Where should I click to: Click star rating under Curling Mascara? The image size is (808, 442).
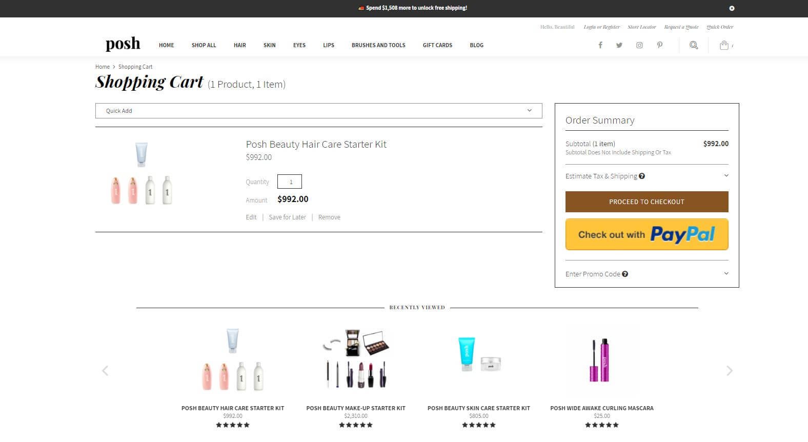pos(602,425)
